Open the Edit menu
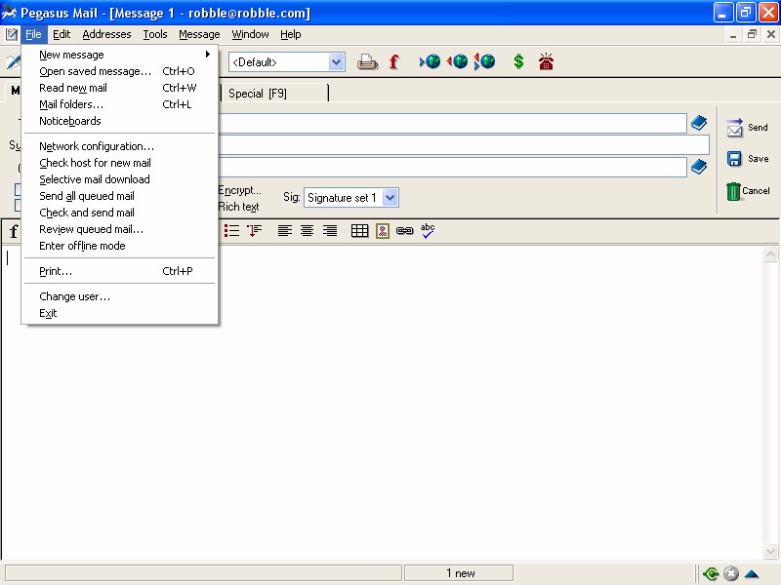781x585 pixels. coord(62,34)
